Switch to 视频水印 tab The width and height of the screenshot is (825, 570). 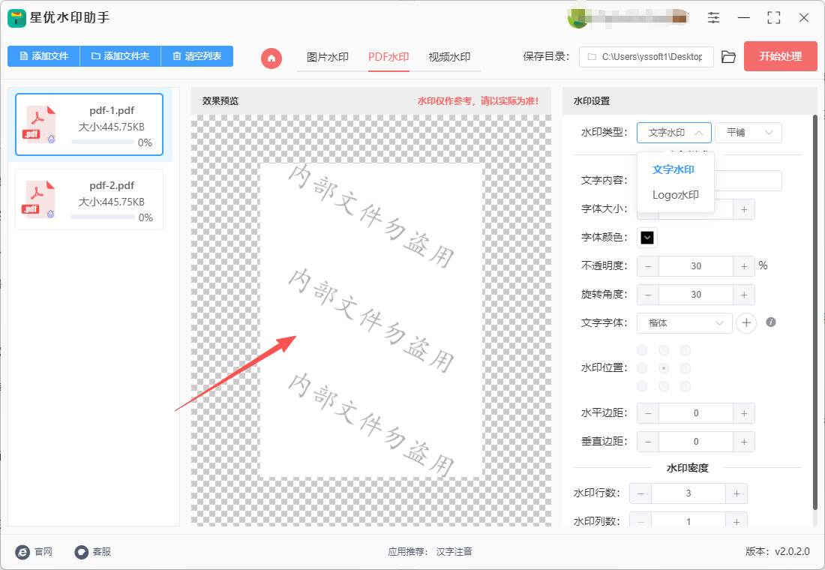(x=449, y=57)
